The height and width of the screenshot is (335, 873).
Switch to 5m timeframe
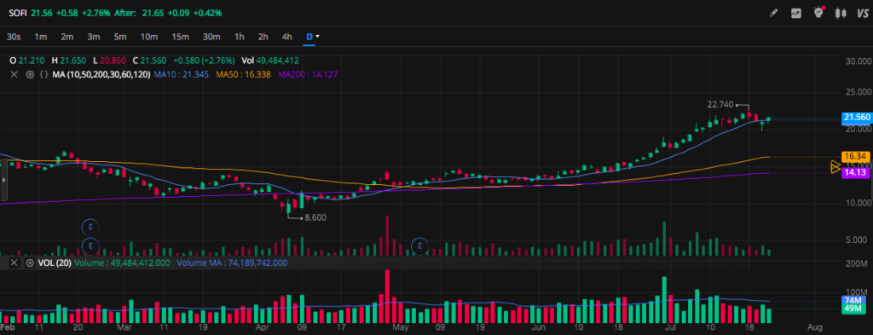(120, 37)
